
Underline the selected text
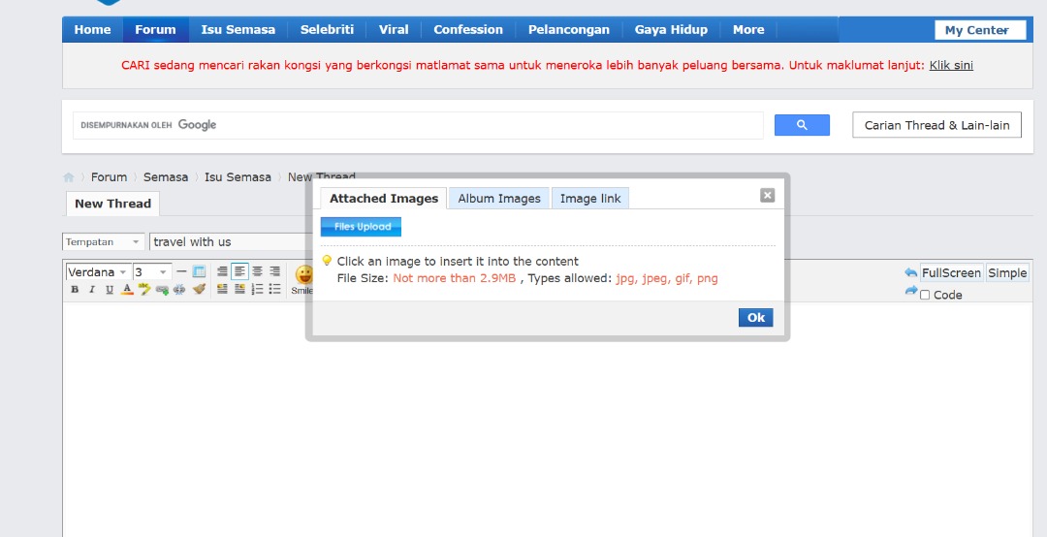[x=110, y=290]
